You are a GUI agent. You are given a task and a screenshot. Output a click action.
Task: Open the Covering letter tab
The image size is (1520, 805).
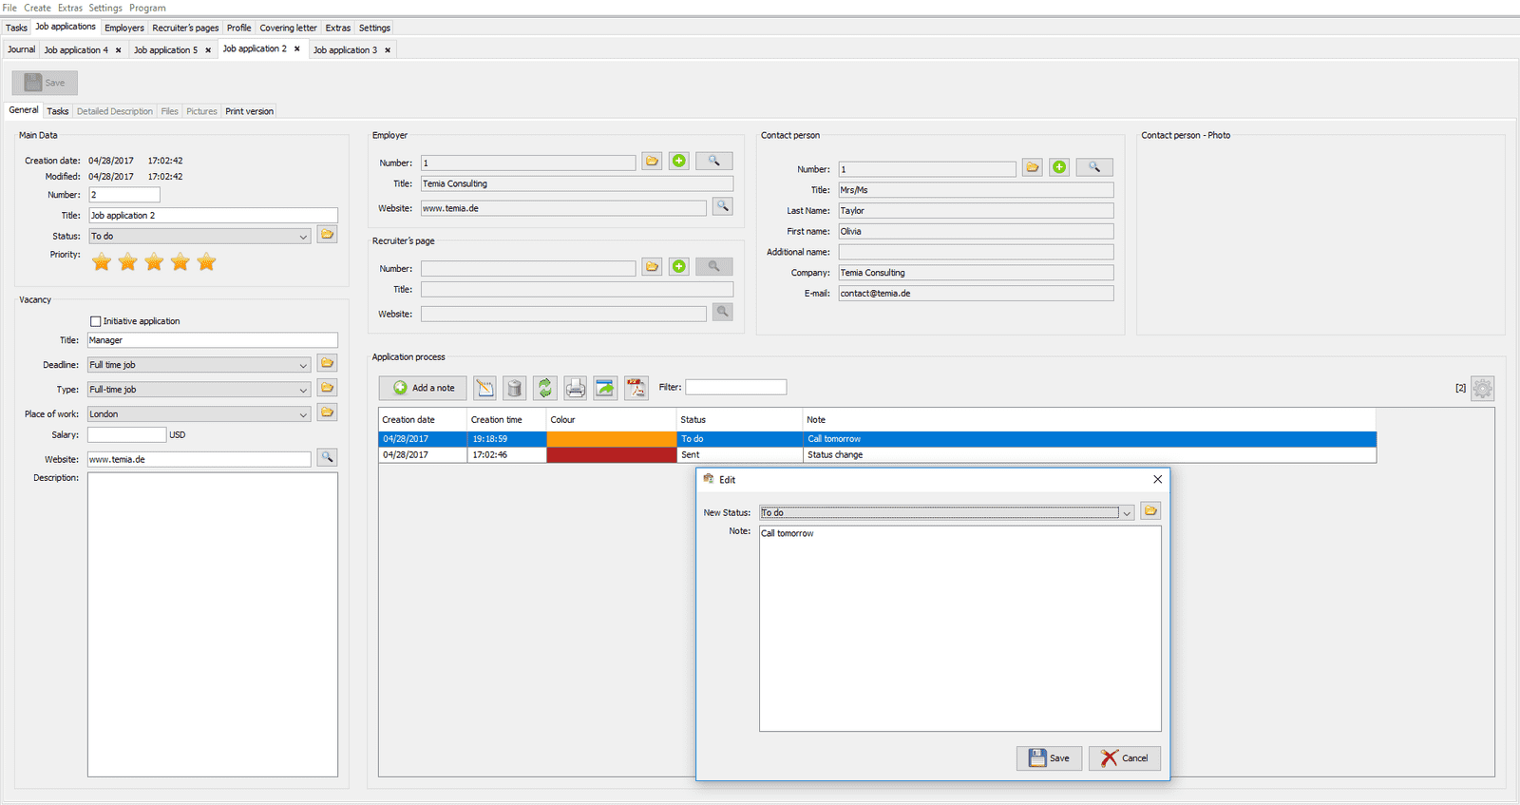[x=288, y=28]
